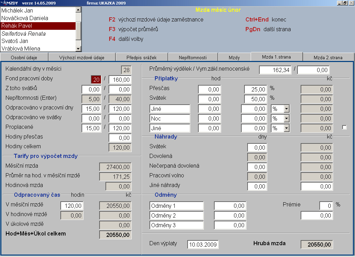The image size is (355, 257).
Task: Click the F2 výchozí mzdové údaje zaměstnance shortcut
Action: [156, 20]
